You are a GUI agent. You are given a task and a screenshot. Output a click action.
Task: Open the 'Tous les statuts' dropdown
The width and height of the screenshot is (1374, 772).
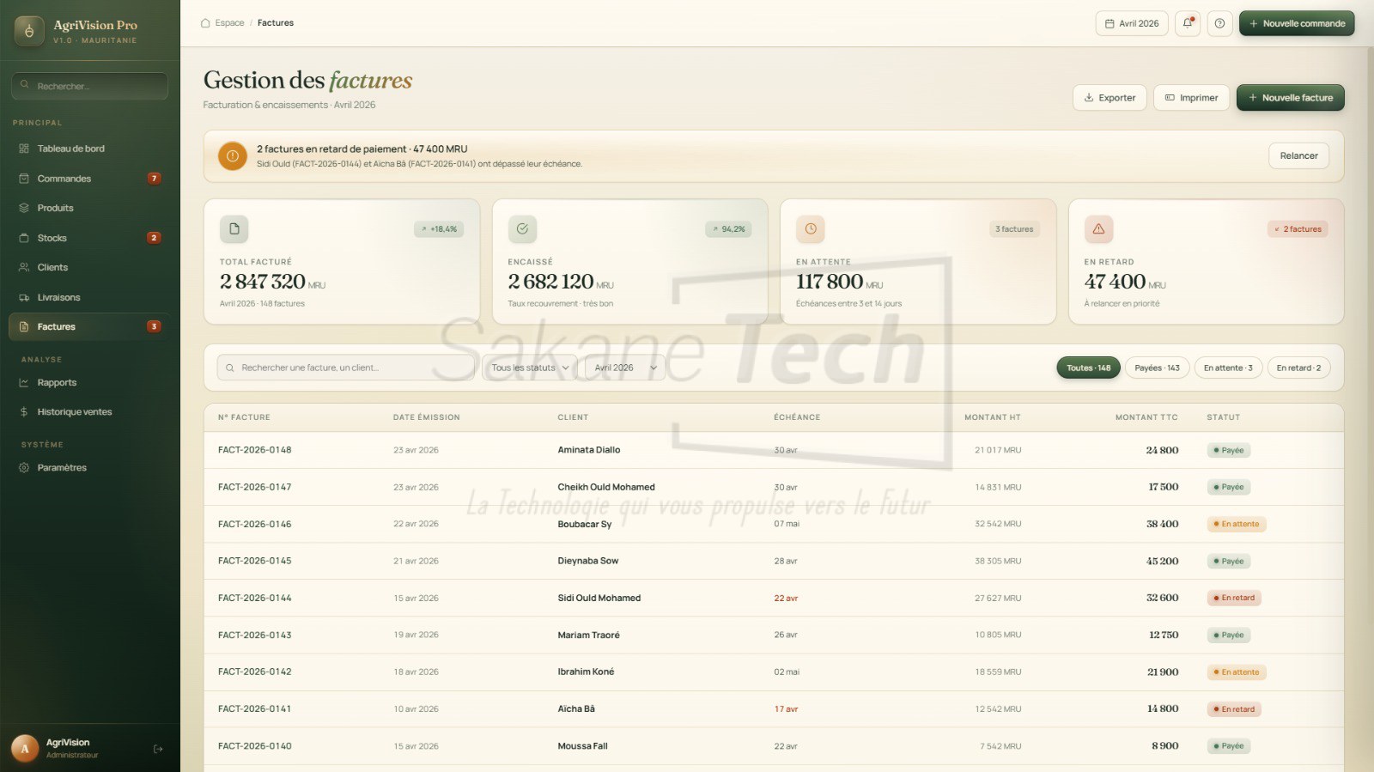(529, 368)
